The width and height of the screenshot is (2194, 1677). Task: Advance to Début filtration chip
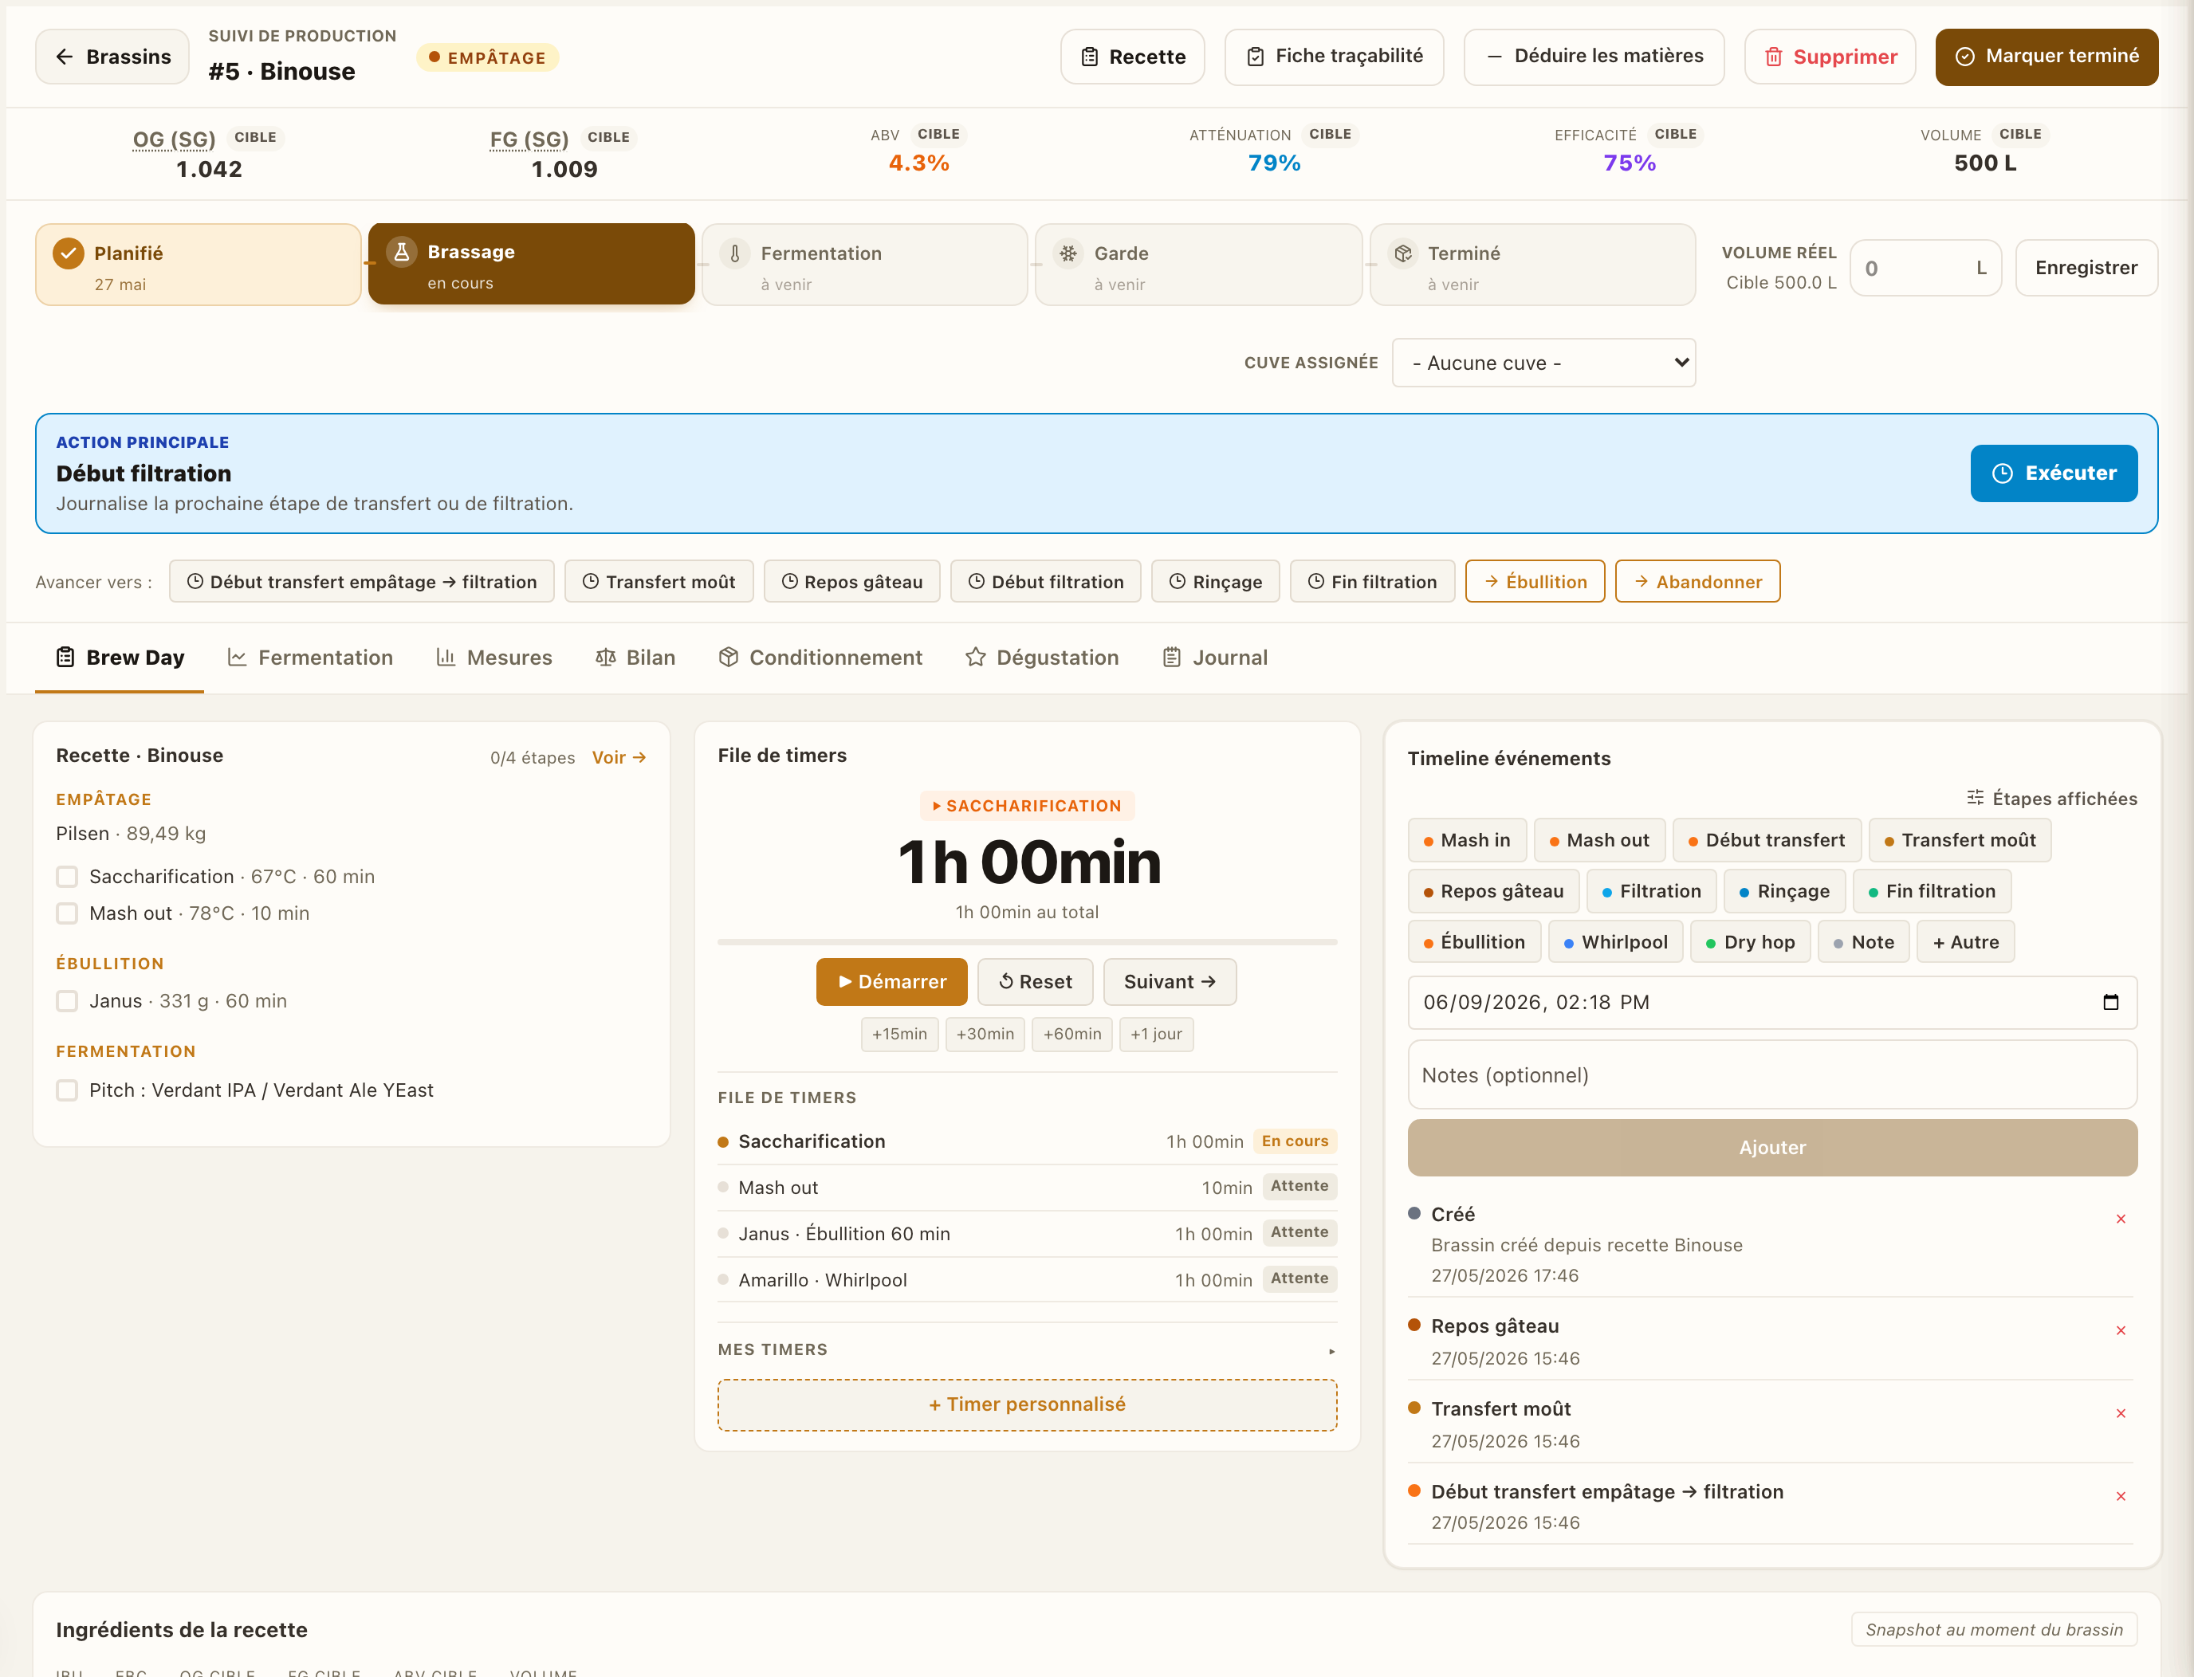[x=1045, y=581]
